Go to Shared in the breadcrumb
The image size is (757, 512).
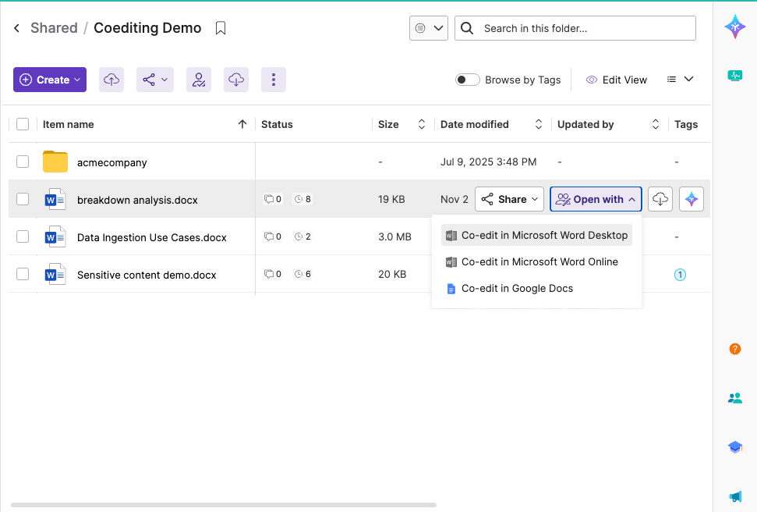pos(54,28)
